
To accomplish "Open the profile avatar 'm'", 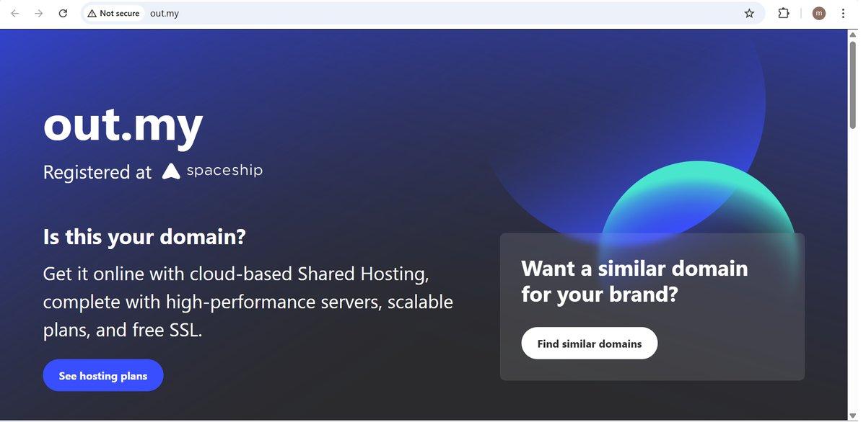I will click(818, 13).
